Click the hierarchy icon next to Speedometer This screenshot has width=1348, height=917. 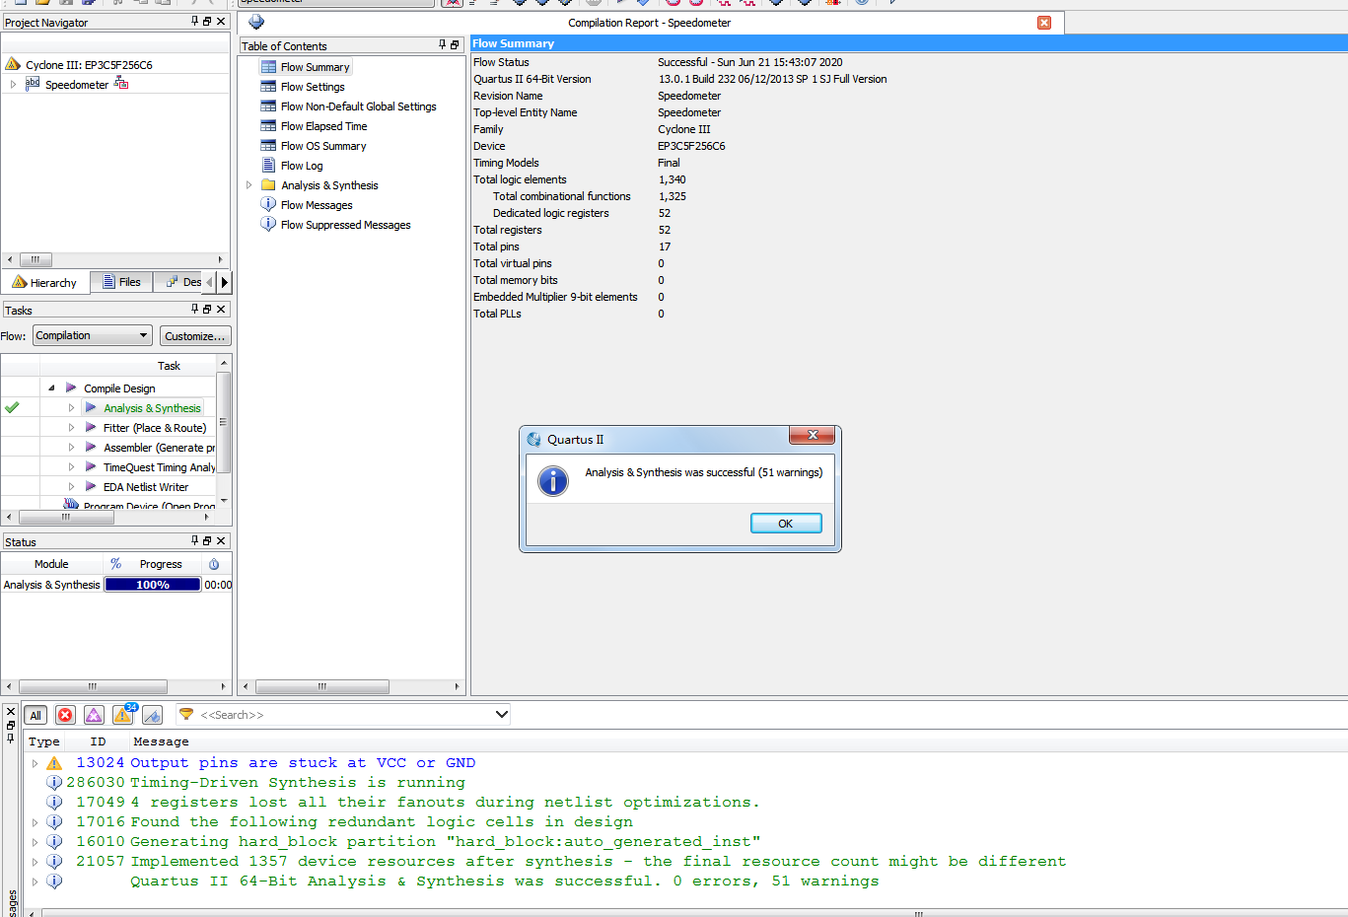click(121, 84)
